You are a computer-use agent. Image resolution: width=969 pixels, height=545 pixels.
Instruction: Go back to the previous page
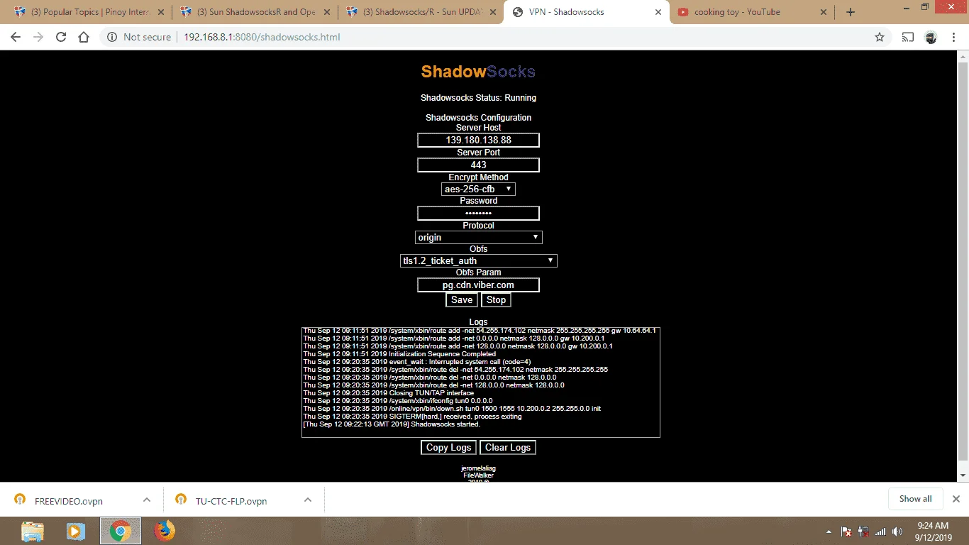coord(16,37)
